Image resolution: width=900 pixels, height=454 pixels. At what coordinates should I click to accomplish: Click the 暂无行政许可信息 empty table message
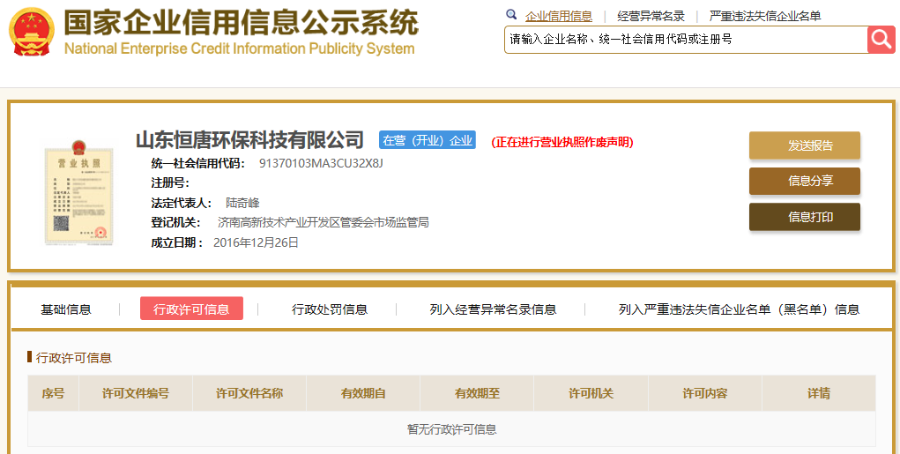451,428
